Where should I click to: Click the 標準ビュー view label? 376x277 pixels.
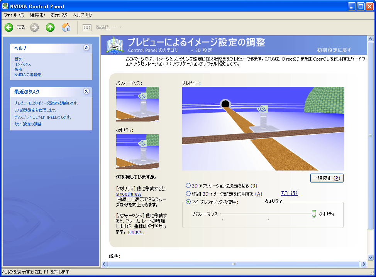pyautogui.click(x=105, y=27)
